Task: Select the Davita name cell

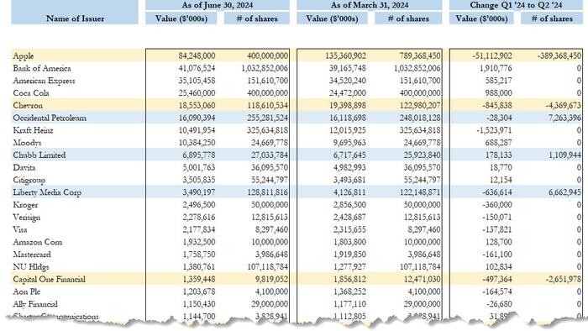Action: [24, 167]
